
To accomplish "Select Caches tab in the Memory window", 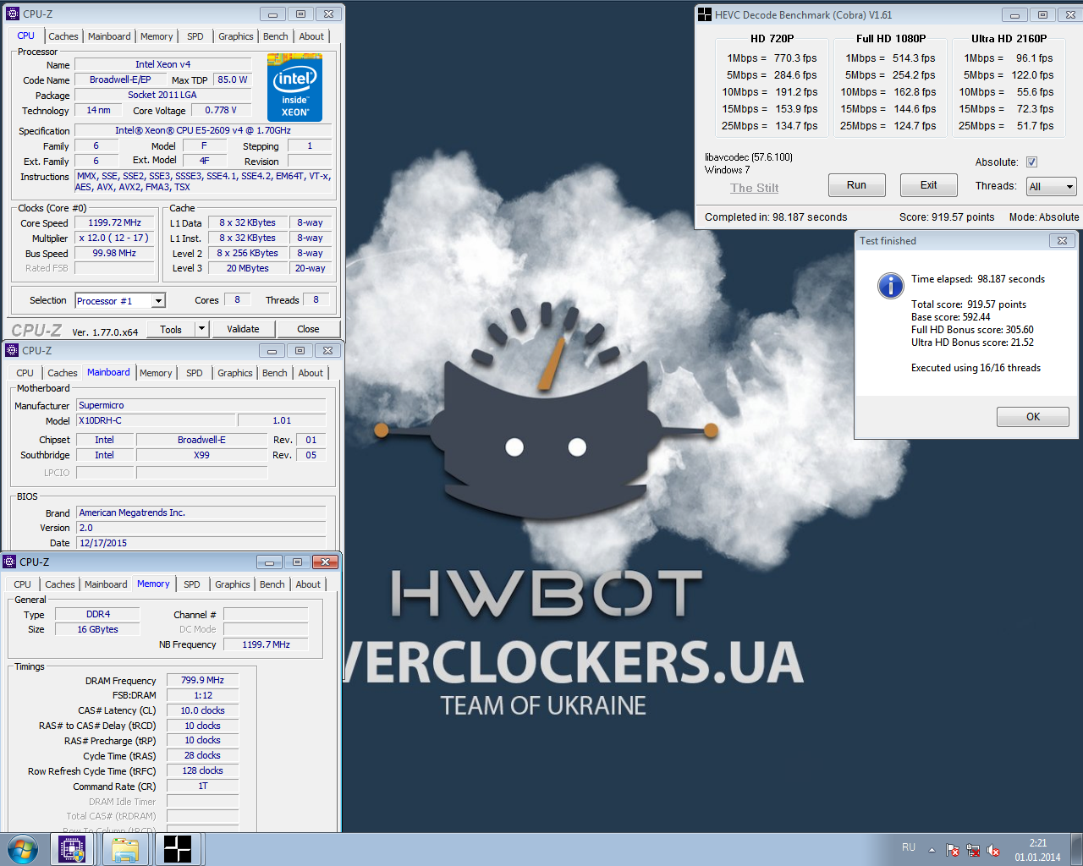I will click(60, 584).
